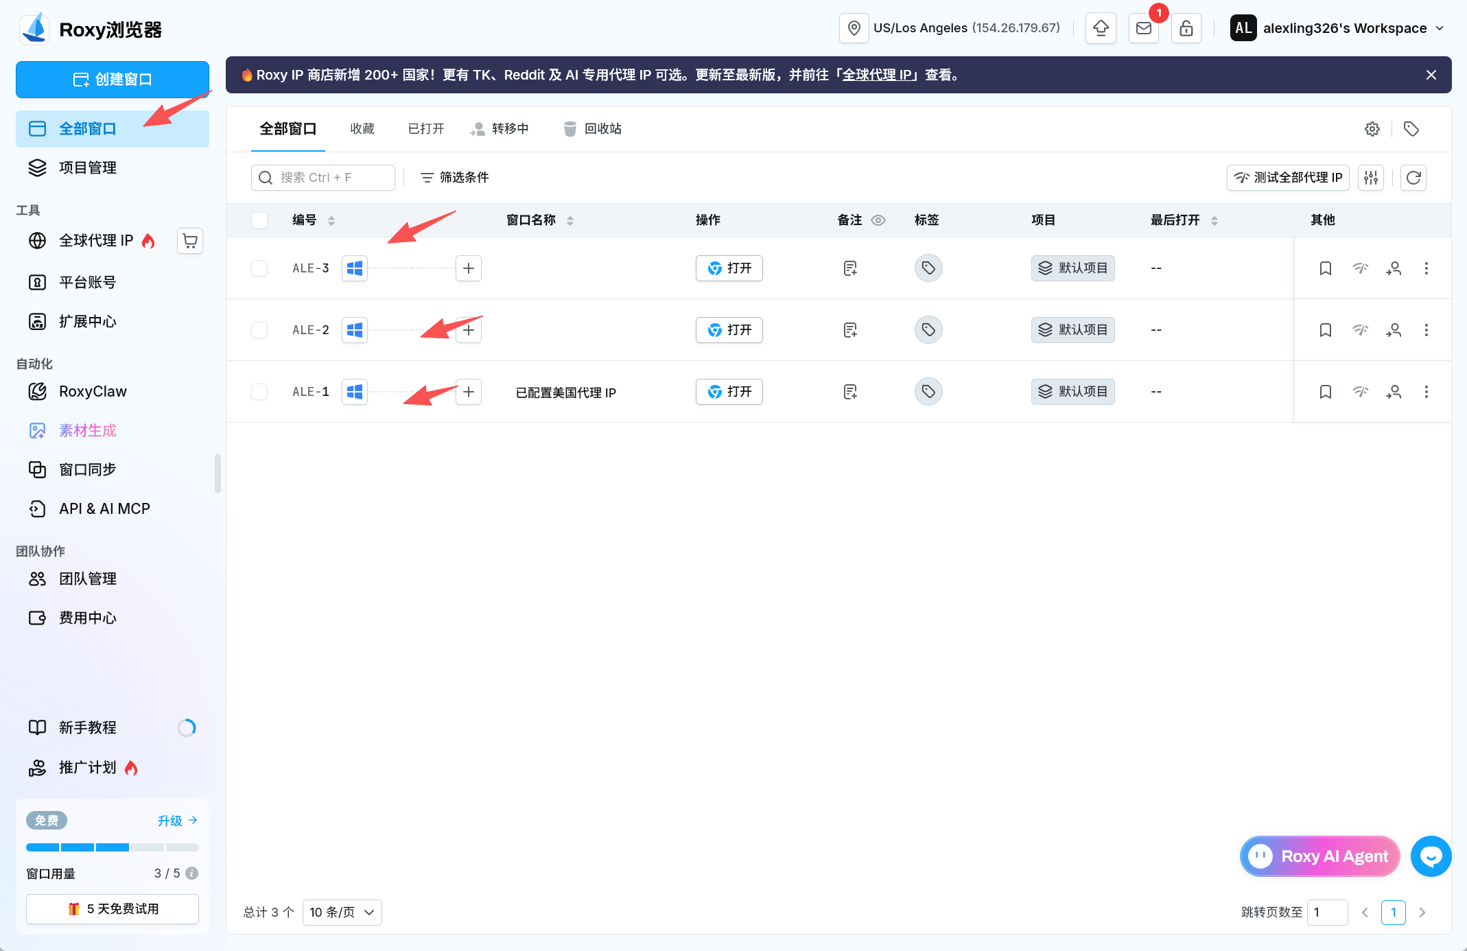Check the ALE-1 row checkbox
This screenshot has width=1467, height=951.
(x=259, y=392)
